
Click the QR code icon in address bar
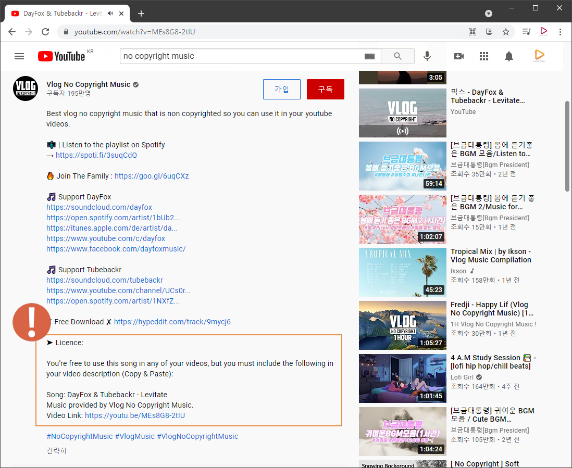pyautogui.click(x=472, y=32)
